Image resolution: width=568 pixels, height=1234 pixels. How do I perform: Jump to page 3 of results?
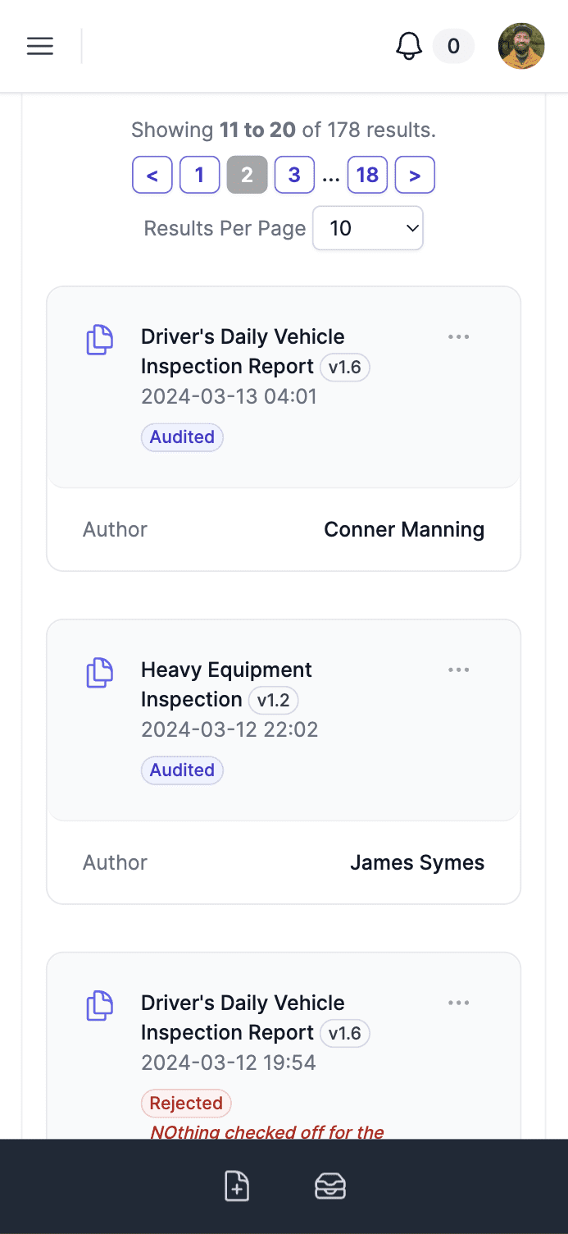click(x=294, y=175)
